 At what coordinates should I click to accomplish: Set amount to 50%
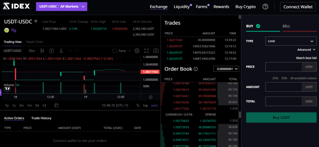click(284, 78)
